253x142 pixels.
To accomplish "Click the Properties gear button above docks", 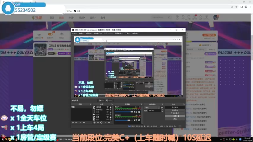I will 102,100.
